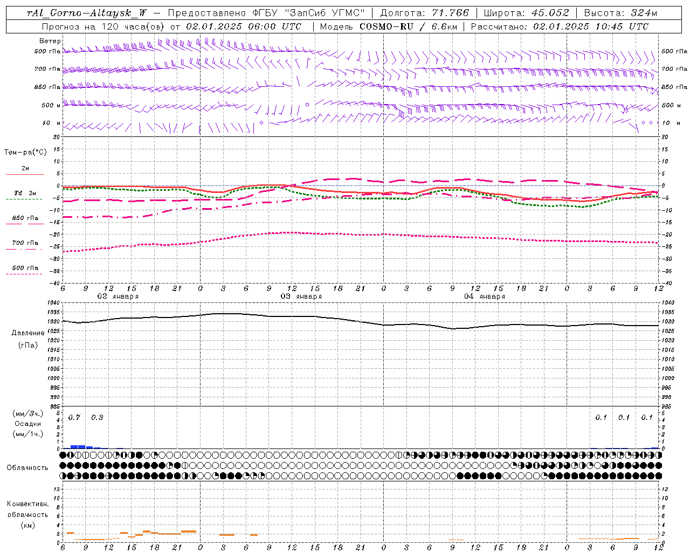
Task: Click the blue dashed line sample under Td 2м
Action: (x=24, y=199)
